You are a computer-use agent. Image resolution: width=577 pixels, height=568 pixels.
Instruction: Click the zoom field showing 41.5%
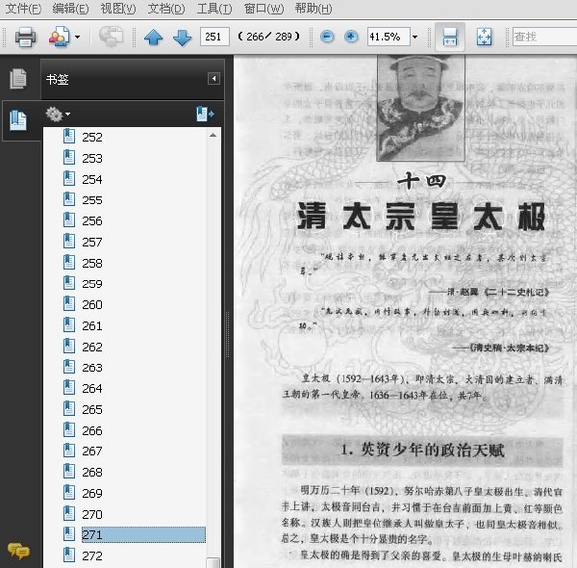click(x=389, y=37)
